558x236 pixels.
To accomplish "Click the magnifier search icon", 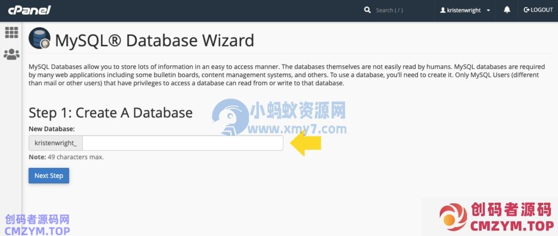I will [x=368, y=10].
